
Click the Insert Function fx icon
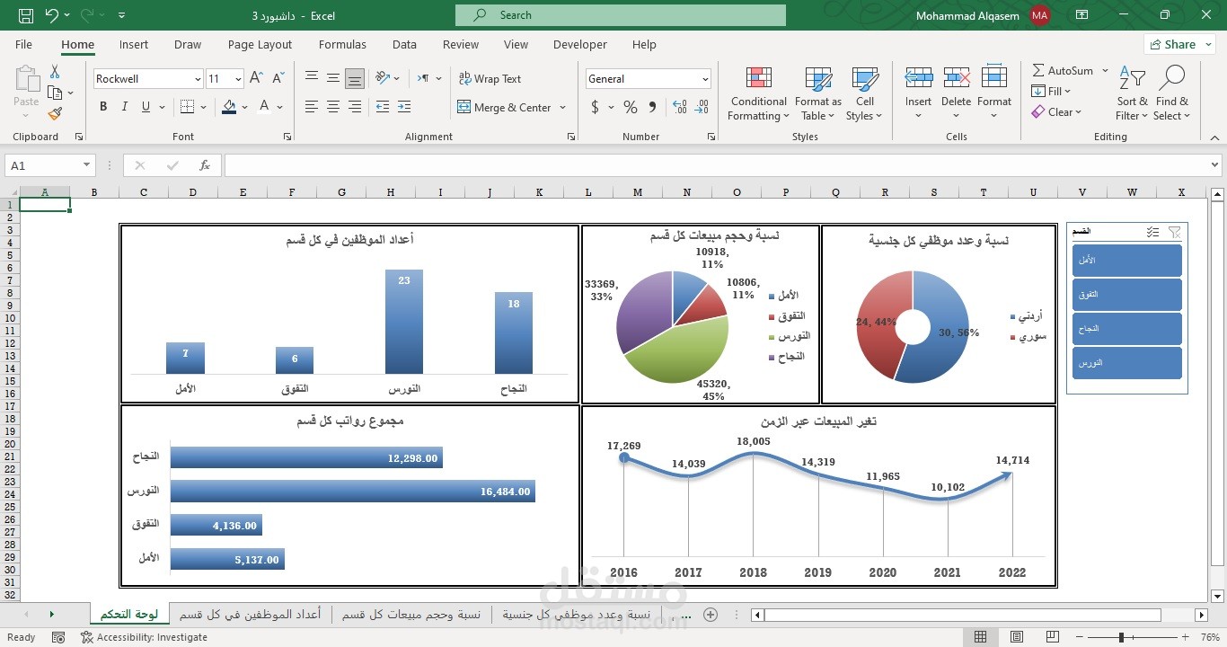click(x=205, y=165)
